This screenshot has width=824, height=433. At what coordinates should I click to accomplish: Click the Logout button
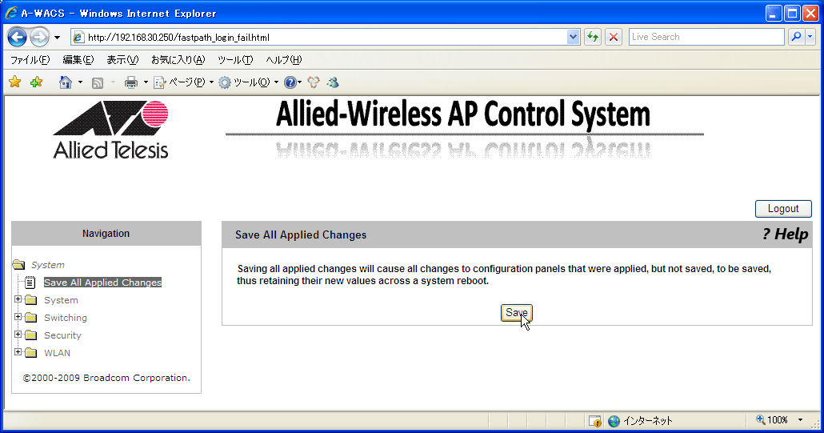coord(783,209)
